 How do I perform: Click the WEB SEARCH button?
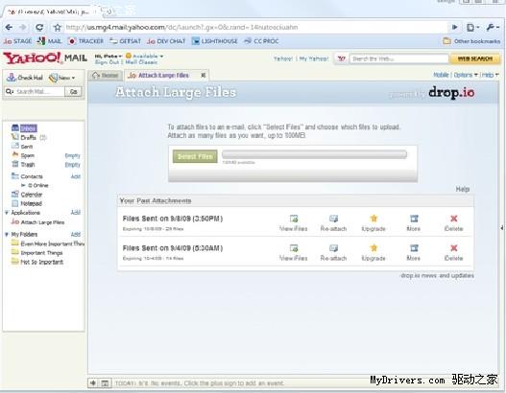(474, 58)
